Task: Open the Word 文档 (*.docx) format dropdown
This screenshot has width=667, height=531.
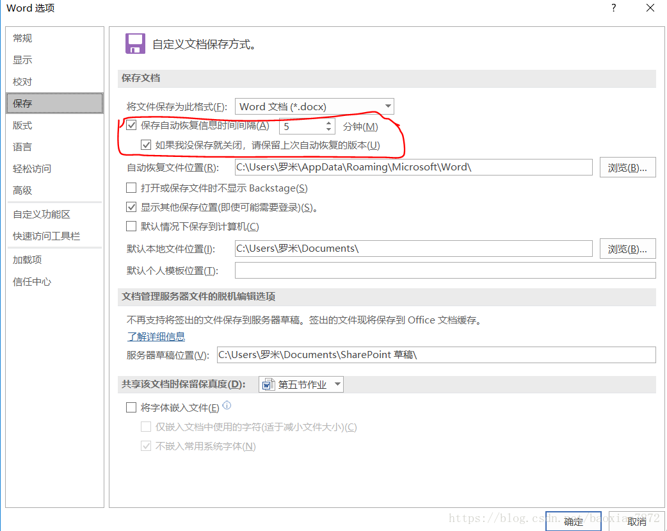Action: tap(314, 106)
